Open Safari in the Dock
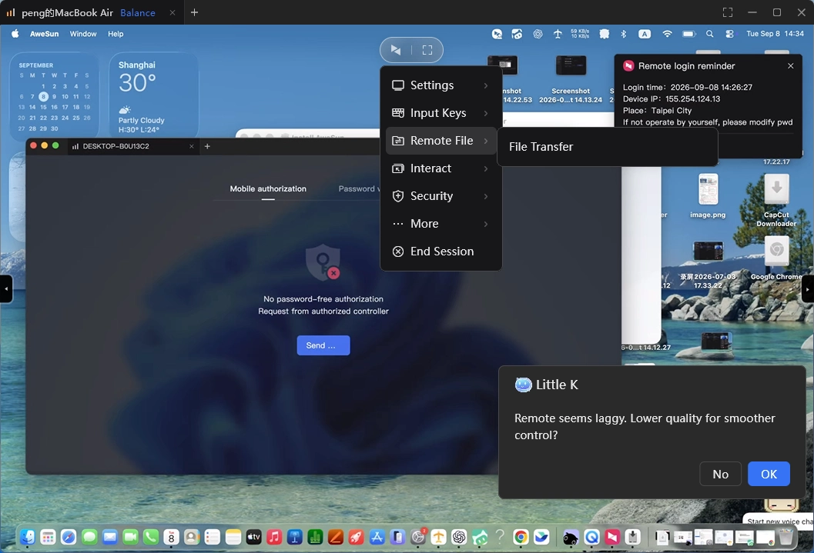The height and width of the screenshot is (553, 814). [x=69, y=538]
